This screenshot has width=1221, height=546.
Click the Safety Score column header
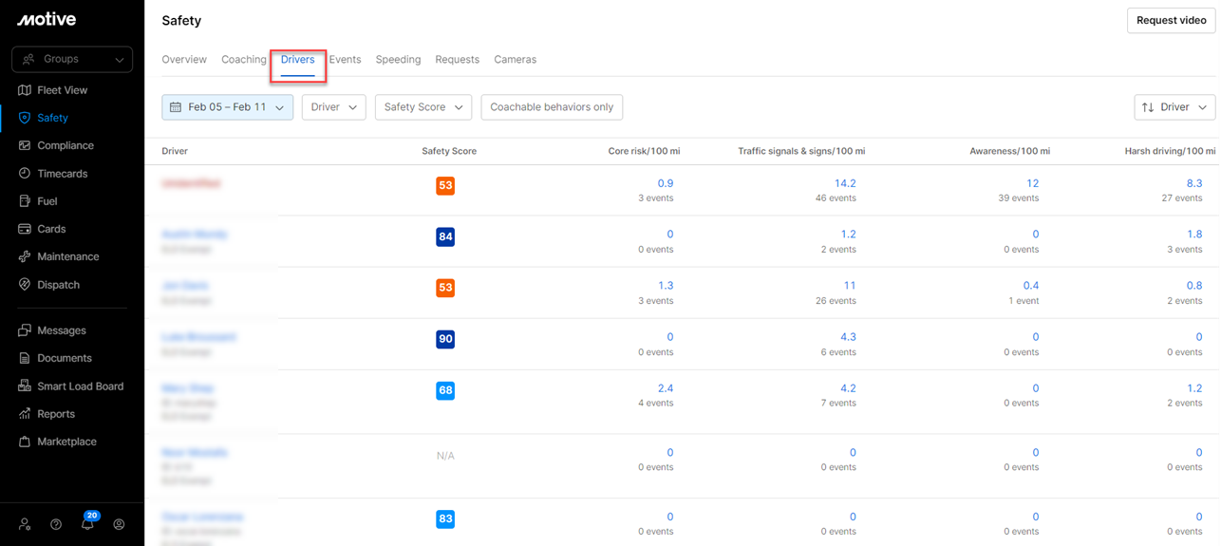point(449,151)
